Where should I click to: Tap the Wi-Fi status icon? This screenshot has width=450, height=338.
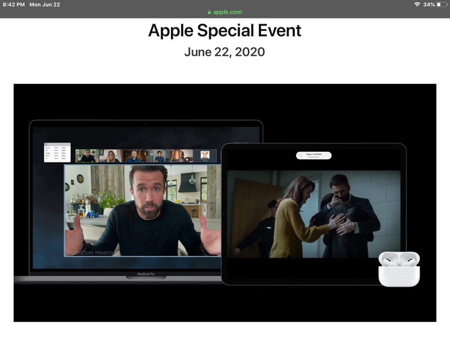click(x=417, y=4)
